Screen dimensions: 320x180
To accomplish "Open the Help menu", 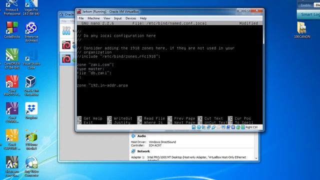I will (143, 18).
